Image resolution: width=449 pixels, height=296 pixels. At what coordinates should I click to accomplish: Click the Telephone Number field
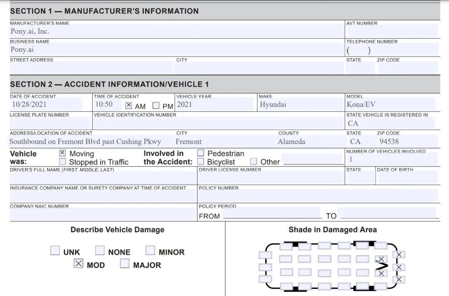pos(392,50)
